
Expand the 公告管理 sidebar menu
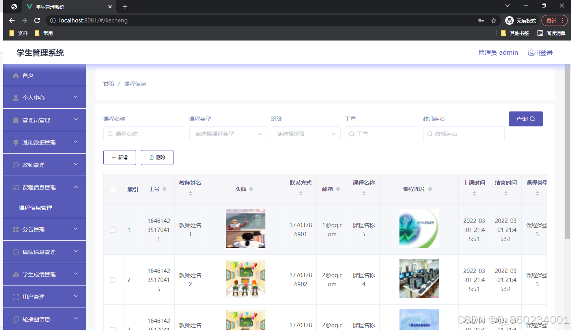click(45, 229)
